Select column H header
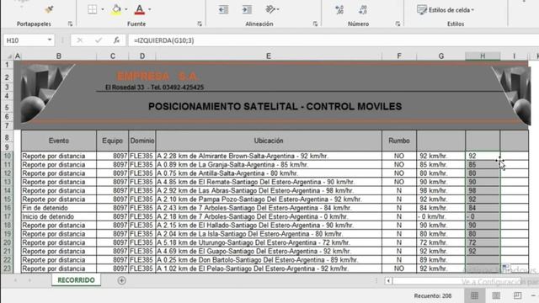Image resolution: width=539 pixels, height=303 pixels. click(483, 56)
